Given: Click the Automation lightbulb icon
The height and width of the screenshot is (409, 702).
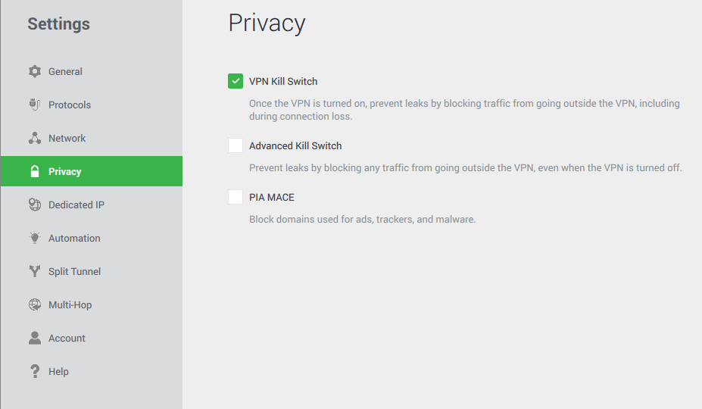Looking at the screenshot, I should click(x=35, y=238).
